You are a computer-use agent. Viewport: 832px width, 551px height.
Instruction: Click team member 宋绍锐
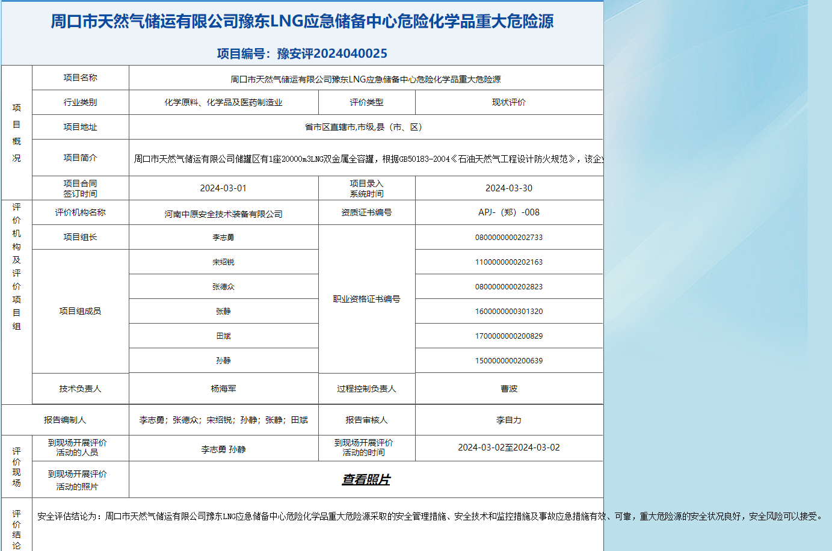point(223,262)
